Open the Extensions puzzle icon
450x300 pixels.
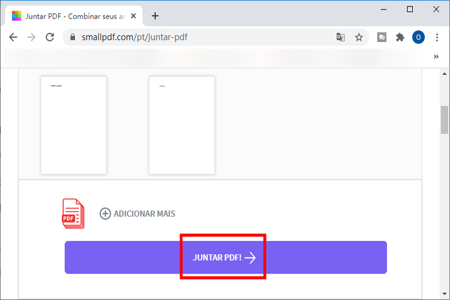(x=400, y=37)
